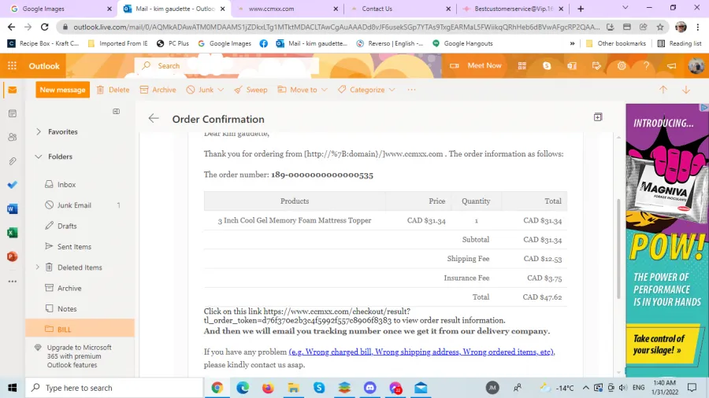Open Outlook help question mark
Image resolution: width=709 pixels, height=398 pixels.
[646, 66]
